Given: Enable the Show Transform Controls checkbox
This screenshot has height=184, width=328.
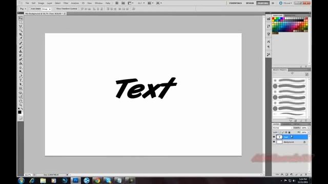Looking at the screenshot, I should pyautogui.click(x=55, y=9).
